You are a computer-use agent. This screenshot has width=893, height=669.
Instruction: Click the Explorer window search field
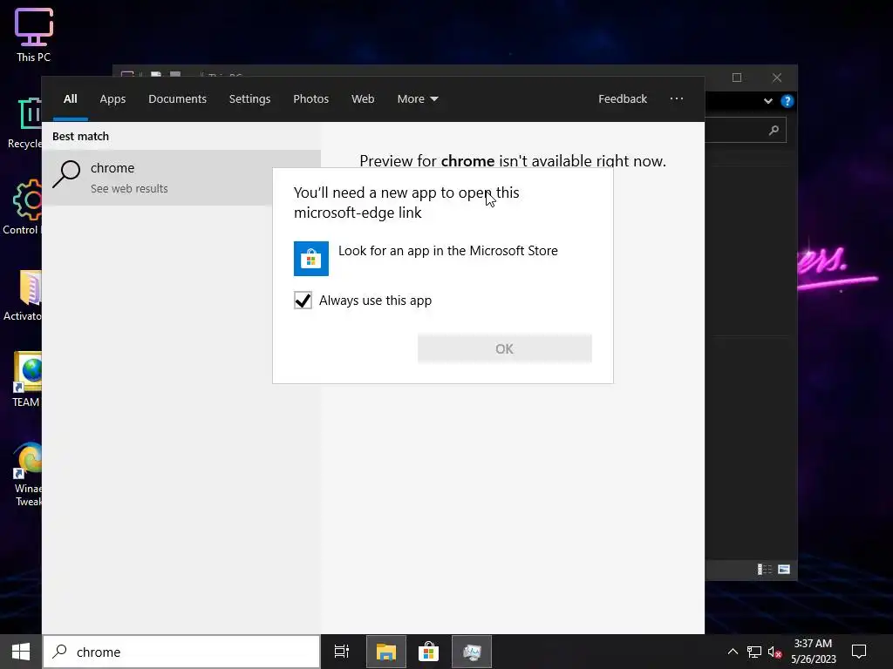coord(745,131)
